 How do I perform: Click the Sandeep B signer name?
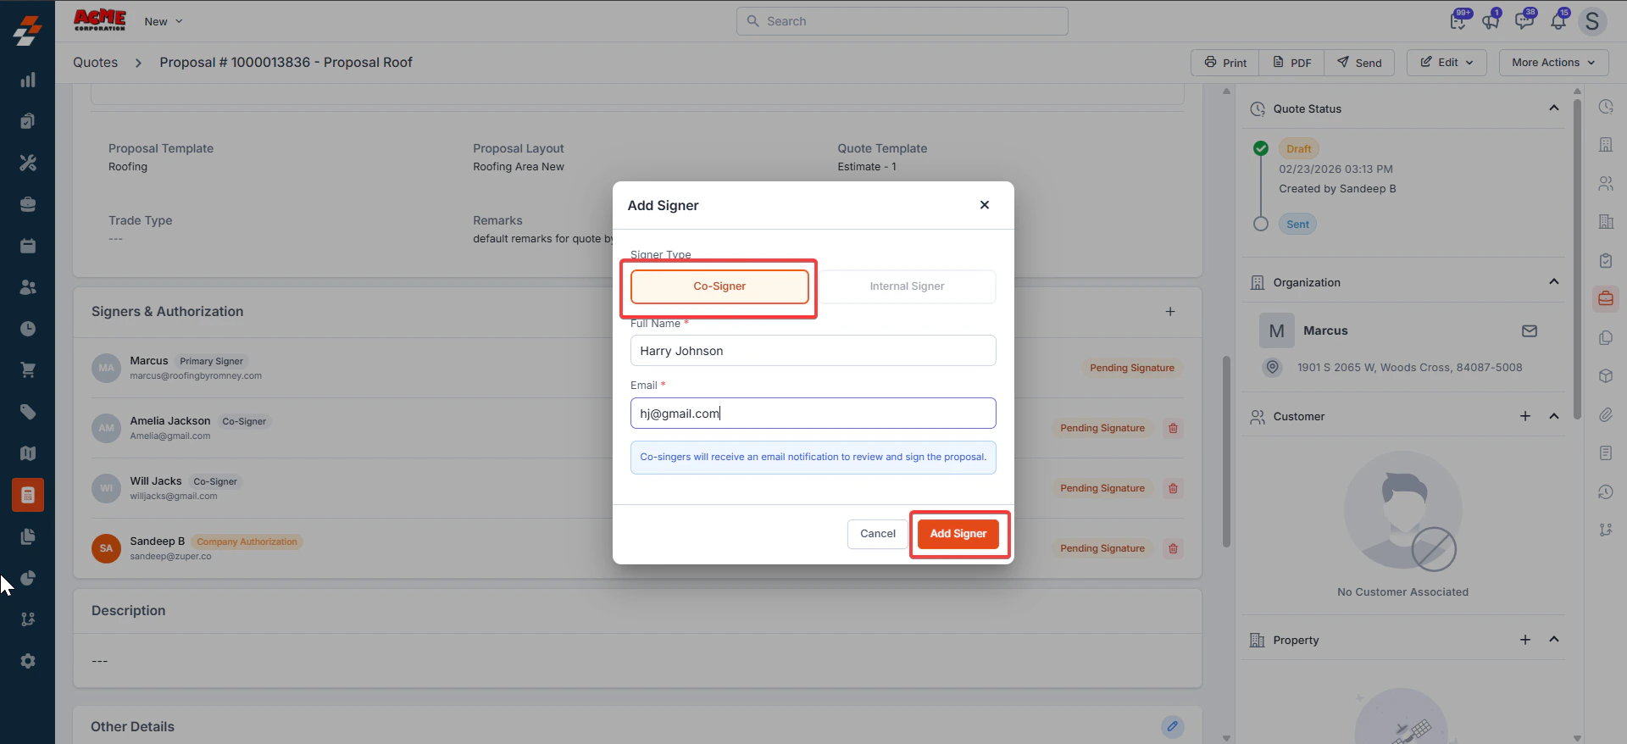point(157,541)
